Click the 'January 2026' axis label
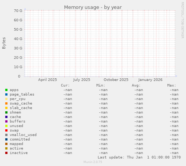186x166 pixels. (150, 80)
